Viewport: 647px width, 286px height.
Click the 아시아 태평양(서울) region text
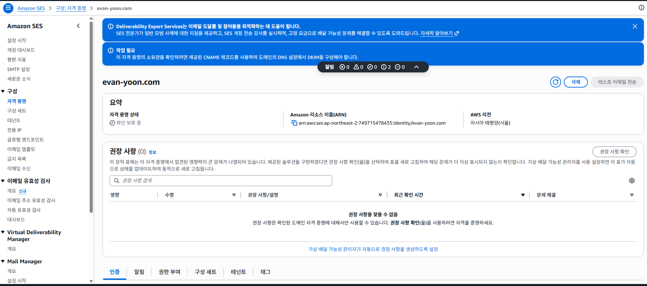pos(490,123)
